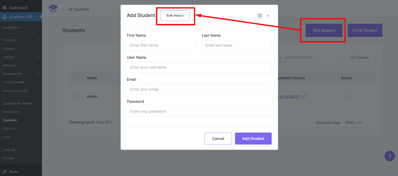Tick the select-all checkbox in table header

[76, 78]
